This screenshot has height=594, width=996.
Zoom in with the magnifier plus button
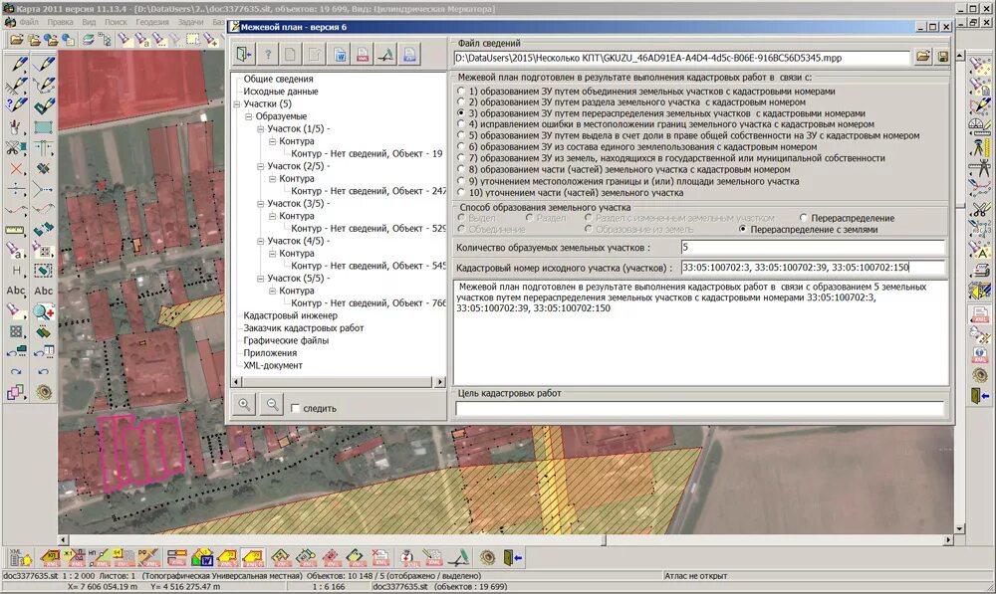pos(245,404)
